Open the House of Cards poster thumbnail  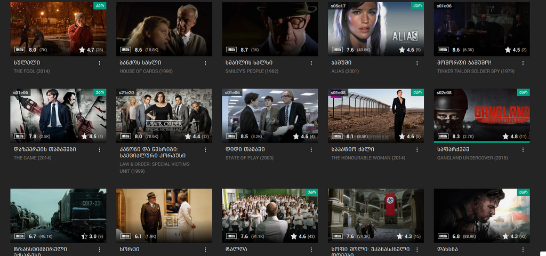pos(164,29)
